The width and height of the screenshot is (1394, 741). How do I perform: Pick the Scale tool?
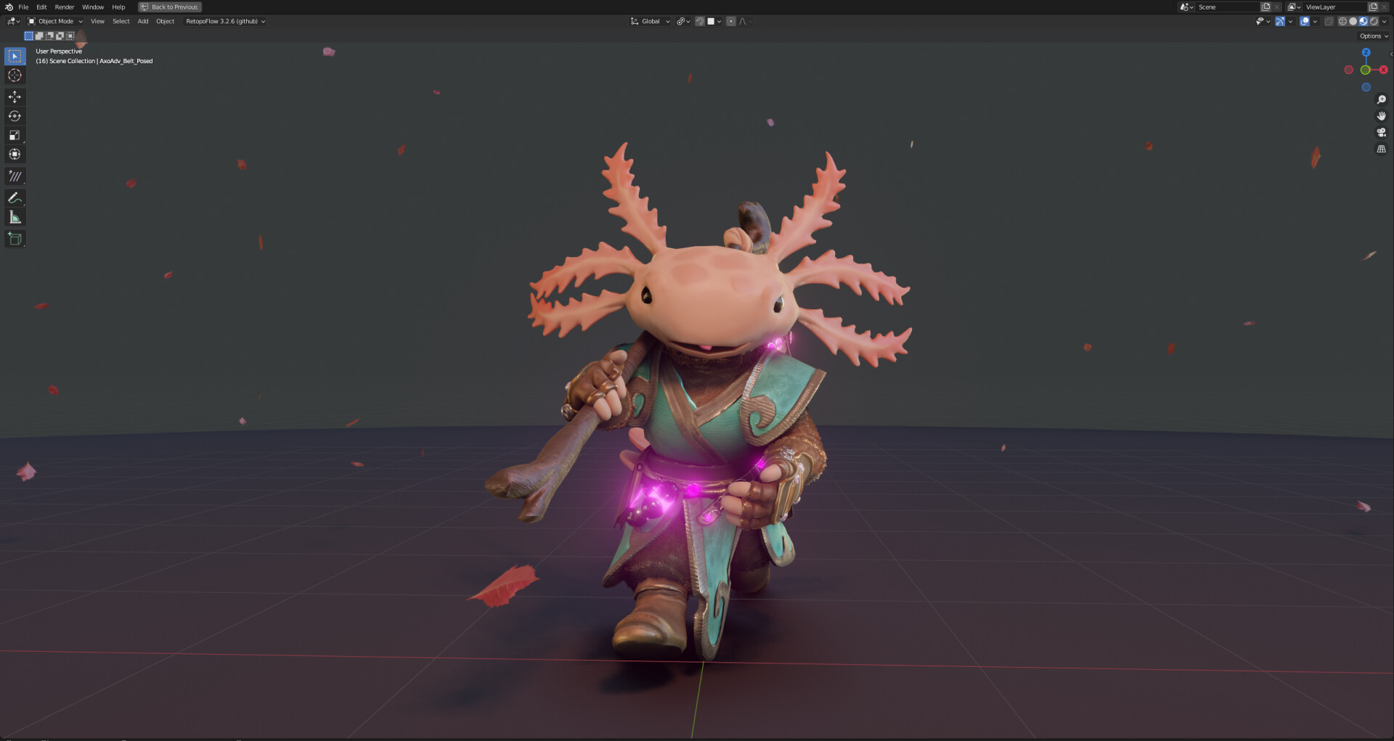point(15,135)
